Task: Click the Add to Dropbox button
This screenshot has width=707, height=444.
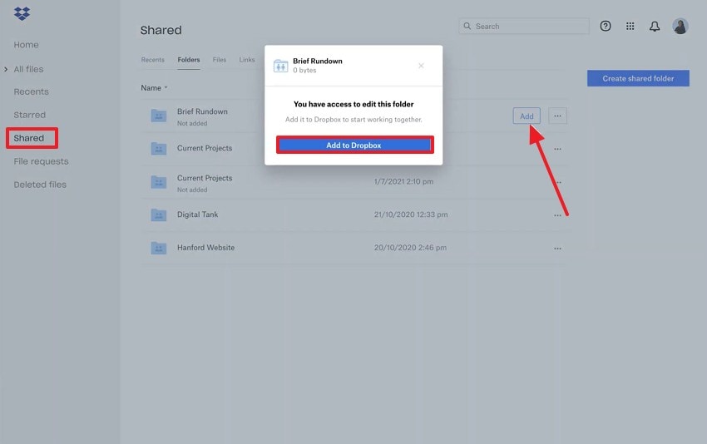Action: point(354,146)
